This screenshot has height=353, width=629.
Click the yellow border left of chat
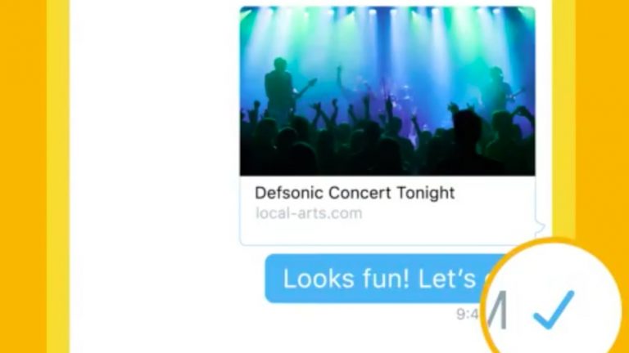tap(58, 176)
